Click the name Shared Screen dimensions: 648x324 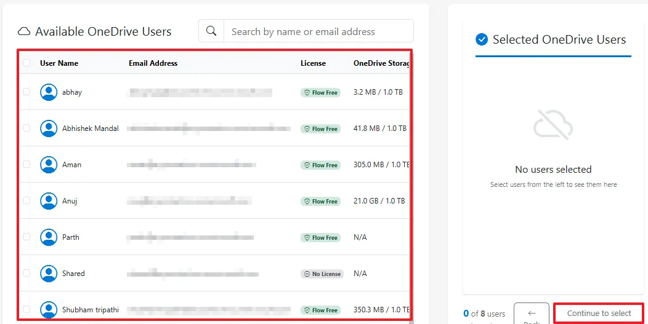(73, 273)
